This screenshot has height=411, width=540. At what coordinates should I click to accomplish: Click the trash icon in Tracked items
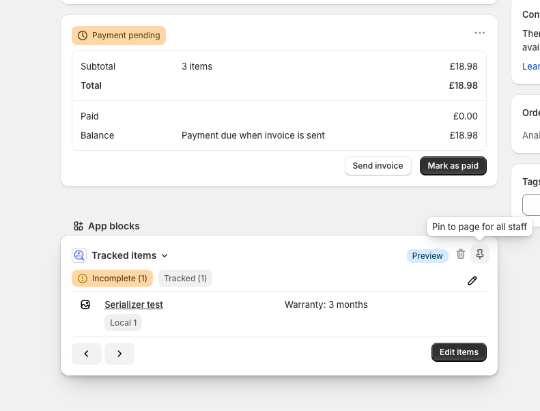coord(461,254)
